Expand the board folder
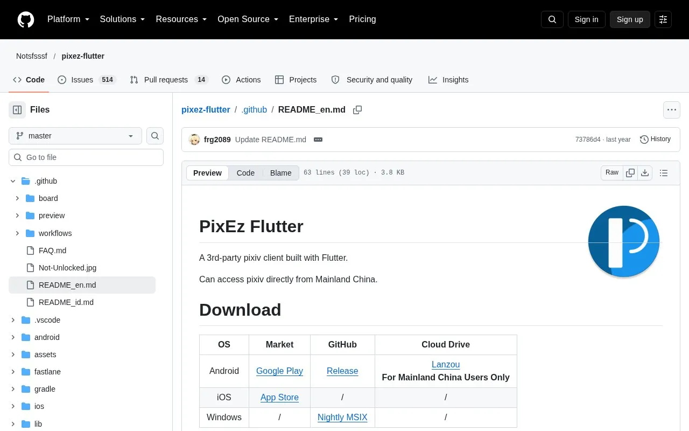Viewport: 689px width, 431px height. point(17,198)
